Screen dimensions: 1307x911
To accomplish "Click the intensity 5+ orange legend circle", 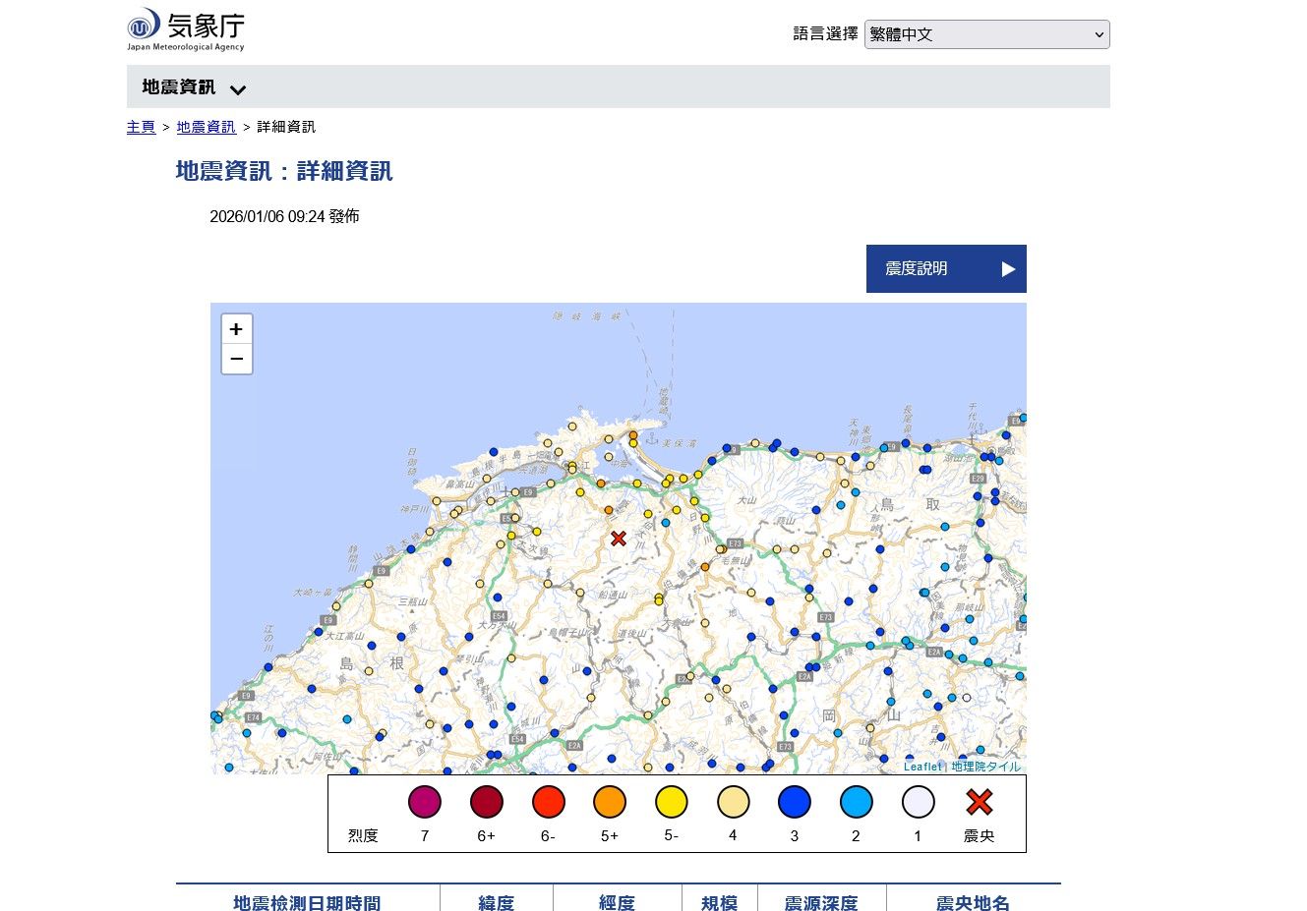I will coord(610,803).
